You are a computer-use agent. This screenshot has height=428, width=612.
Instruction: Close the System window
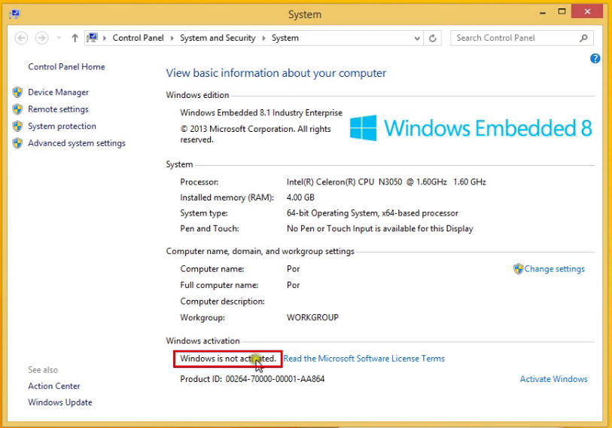click(587, 11)
